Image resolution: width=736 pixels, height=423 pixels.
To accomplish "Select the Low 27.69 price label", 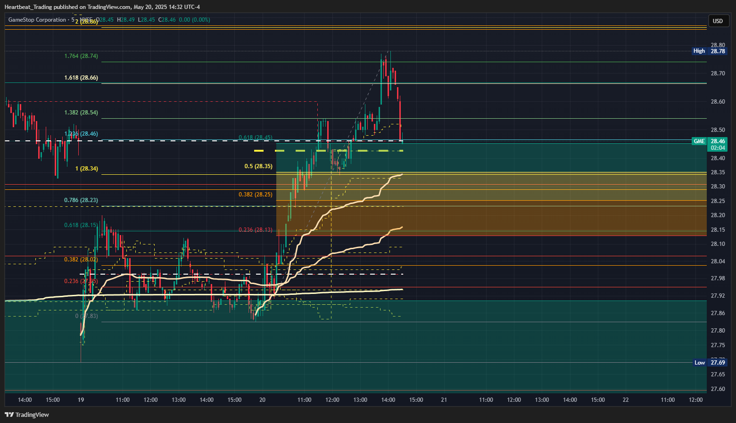I will [x=711, y=362].
